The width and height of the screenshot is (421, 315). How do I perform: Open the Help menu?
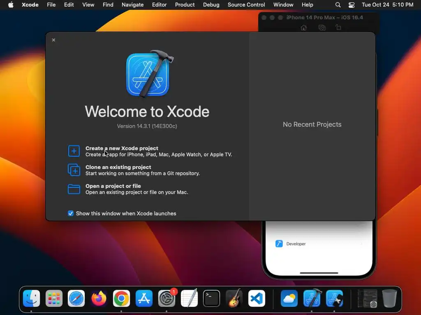tap(307, 5)
